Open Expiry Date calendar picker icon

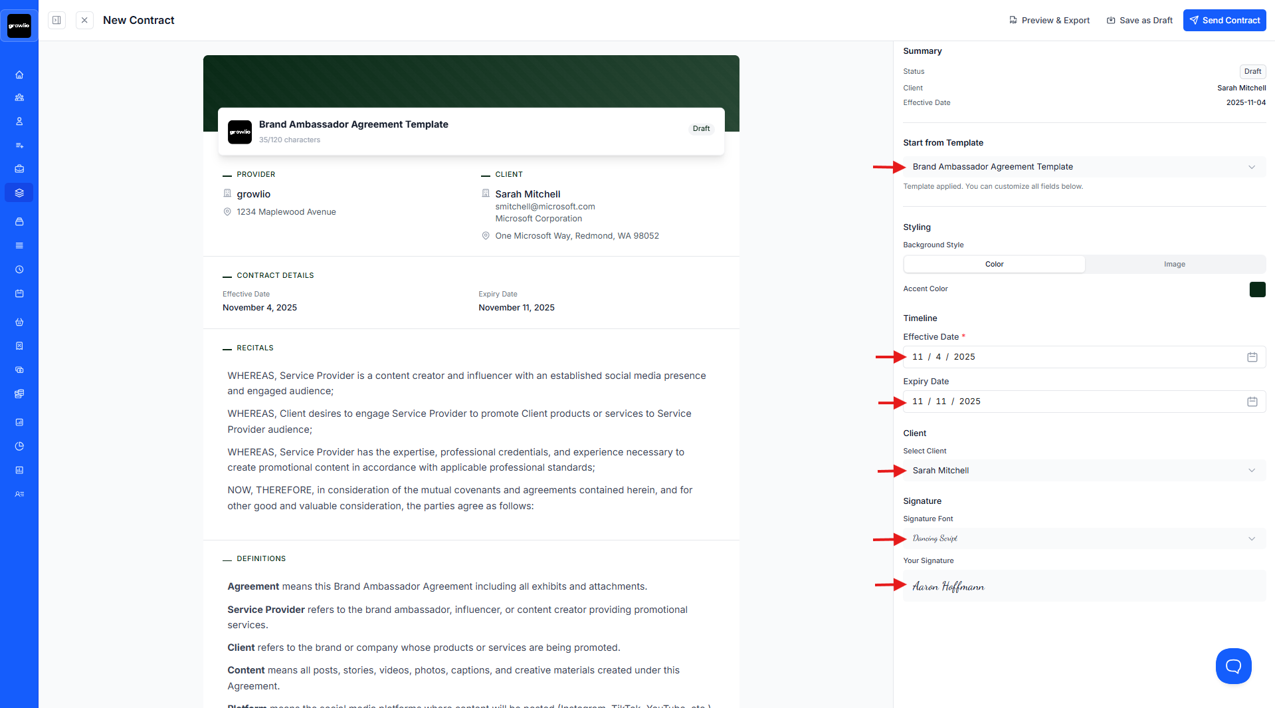pos(1252,402)
